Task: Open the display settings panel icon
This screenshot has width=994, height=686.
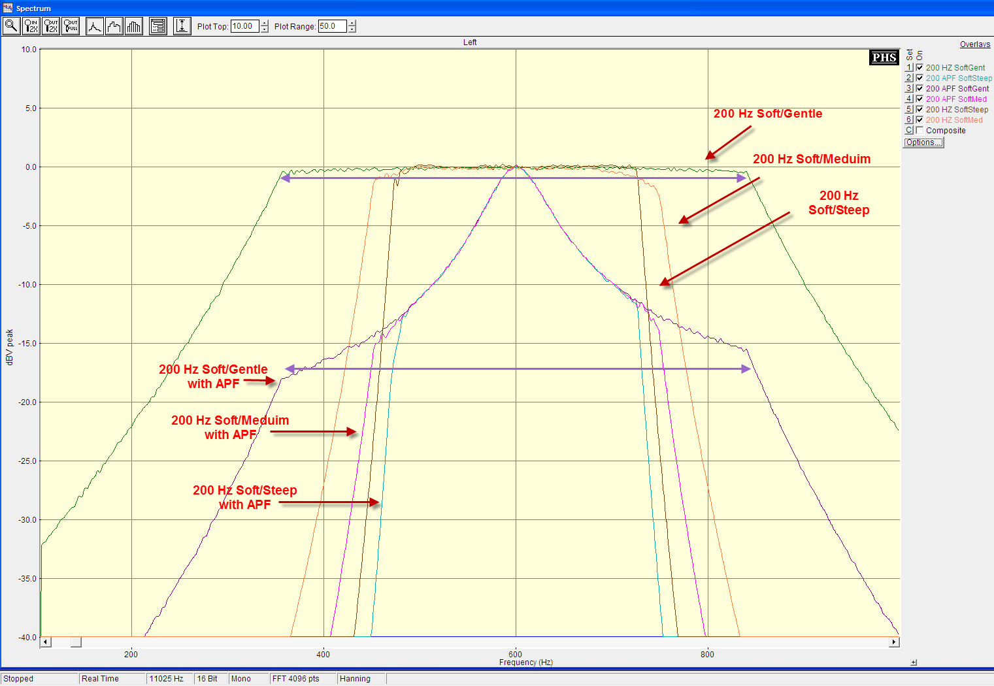Action: [158, 26]
